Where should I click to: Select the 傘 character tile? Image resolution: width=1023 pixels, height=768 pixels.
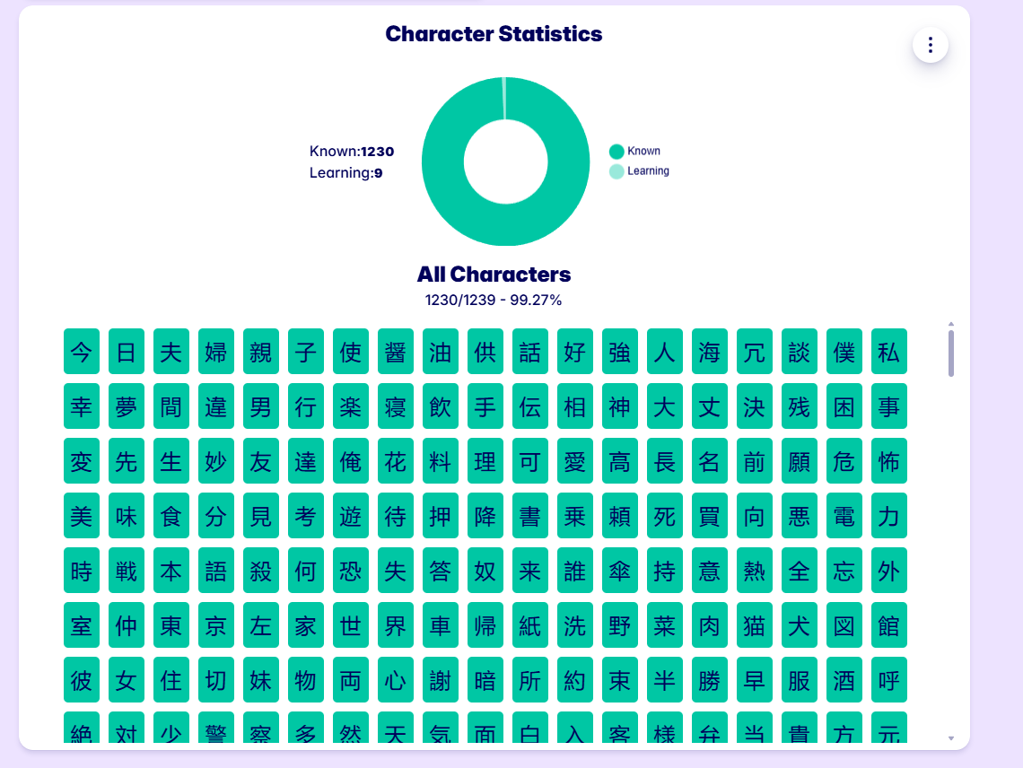(x=620, y=571)
